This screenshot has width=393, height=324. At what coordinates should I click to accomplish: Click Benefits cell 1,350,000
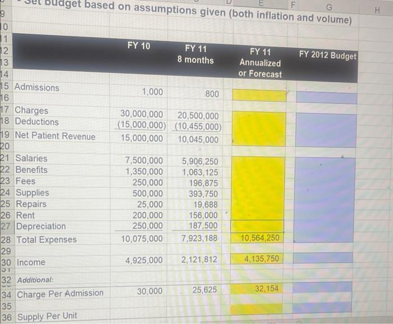(144, 172)
